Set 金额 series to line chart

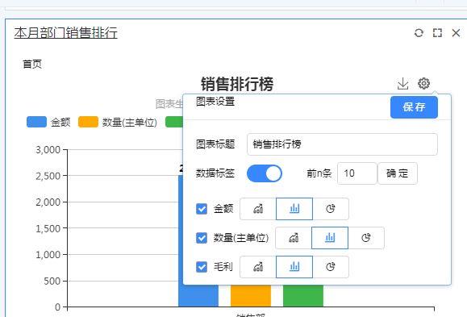pyautogui.click(x=258, y=209)
